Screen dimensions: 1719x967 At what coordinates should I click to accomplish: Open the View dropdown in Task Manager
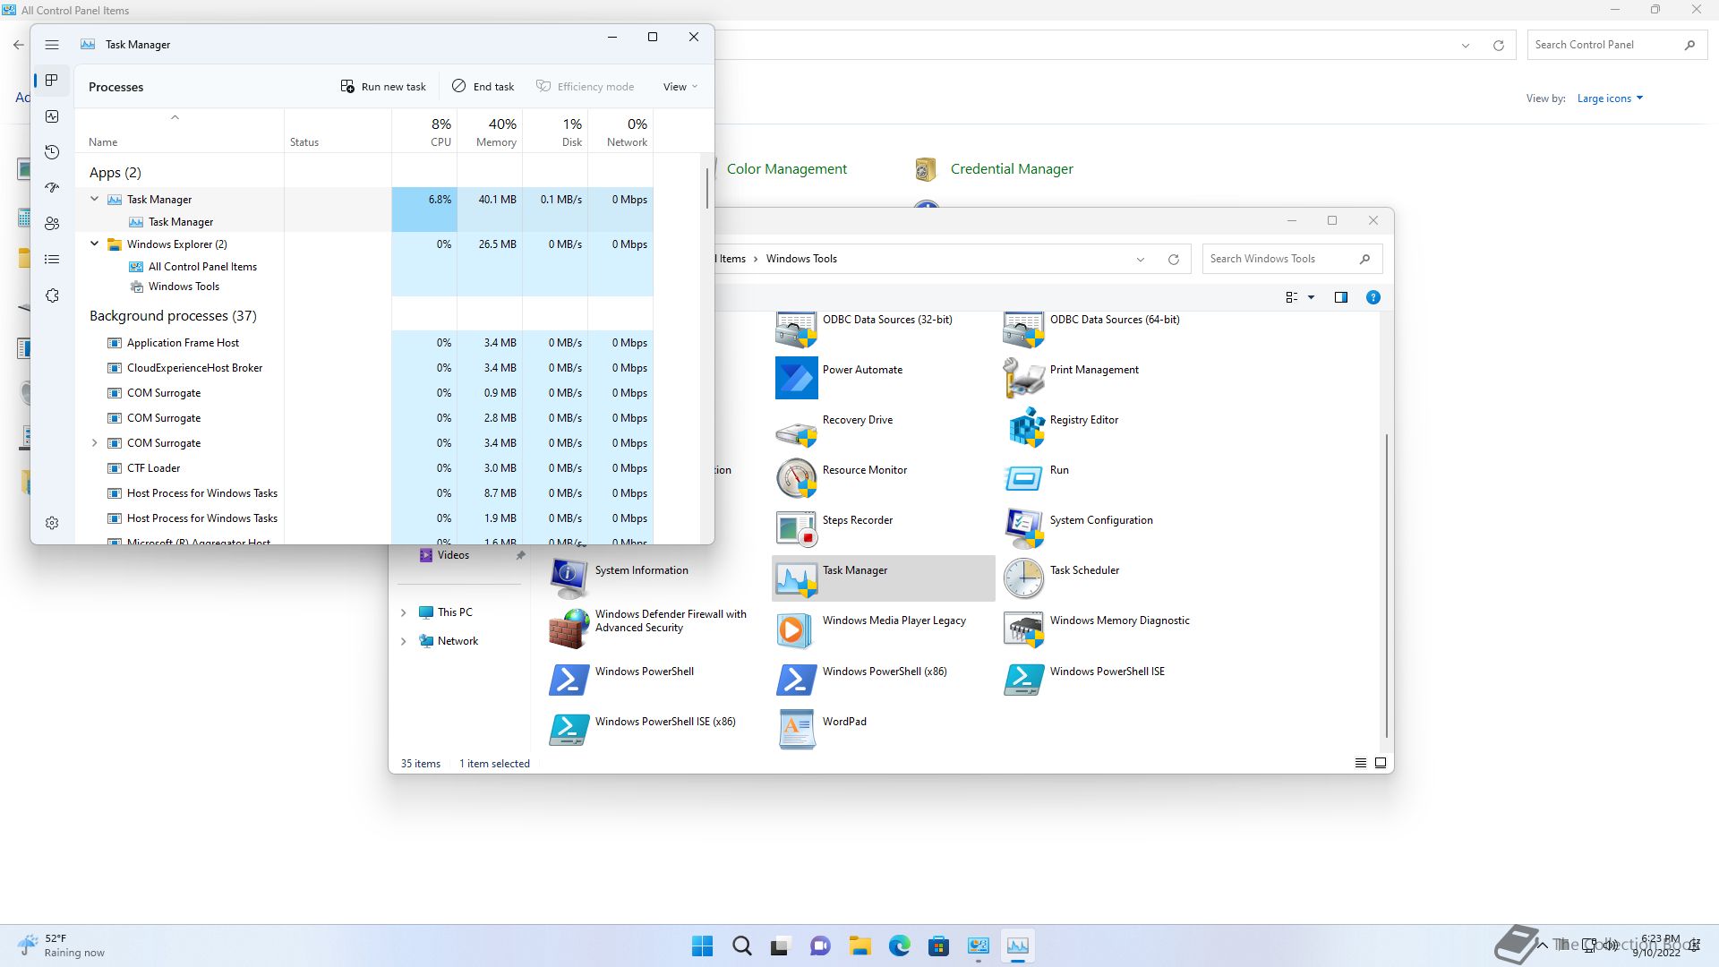[x=680, y=87]
